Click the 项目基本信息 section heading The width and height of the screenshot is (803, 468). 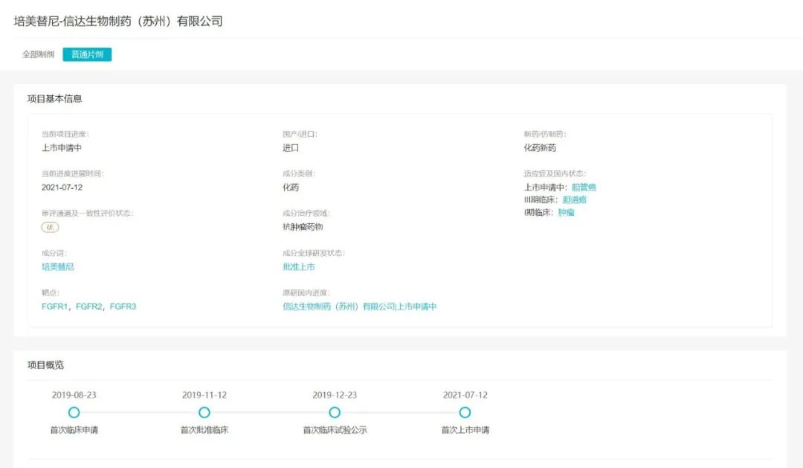click(x=54, y=98)
